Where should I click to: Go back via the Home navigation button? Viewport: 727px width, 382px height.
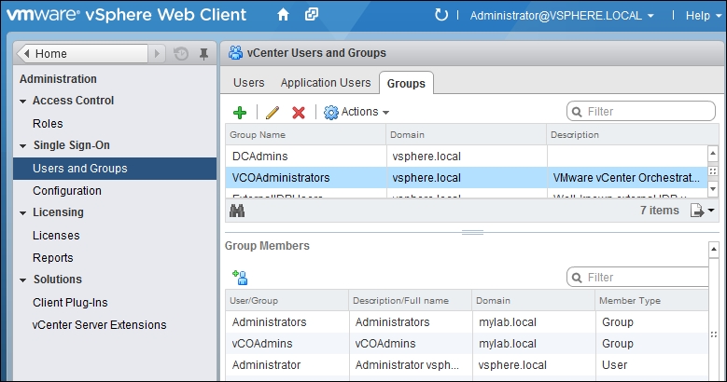[x=82, y=54]
